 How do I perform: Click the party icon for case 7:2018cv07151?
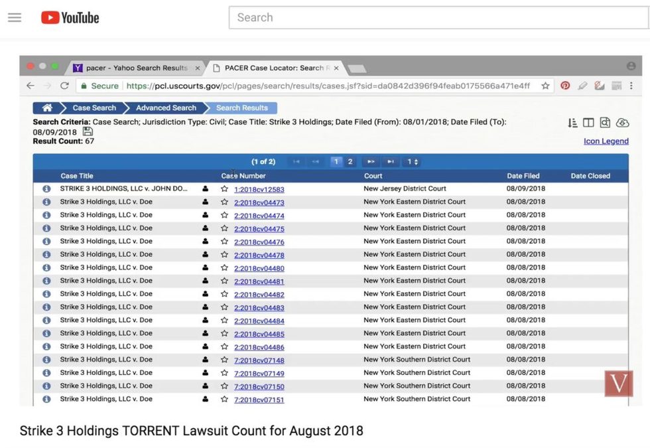(x=205, y=399)
